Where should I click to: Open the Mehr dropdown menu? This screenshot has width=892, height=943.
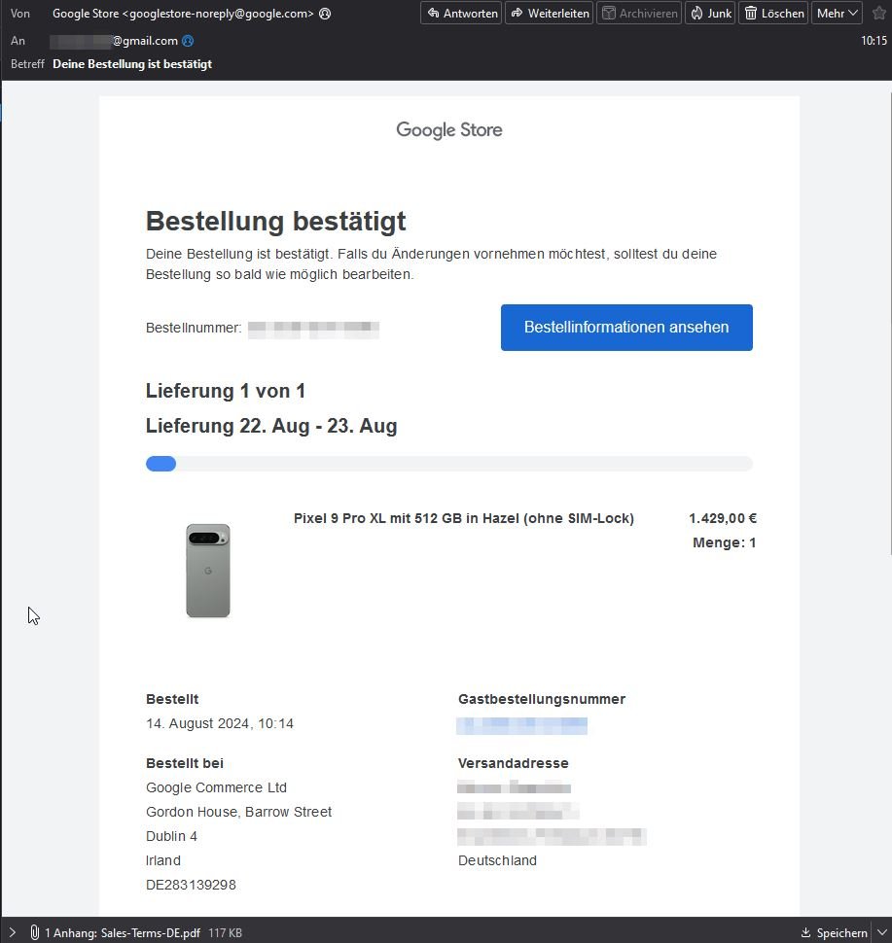(x=837, y=14)
